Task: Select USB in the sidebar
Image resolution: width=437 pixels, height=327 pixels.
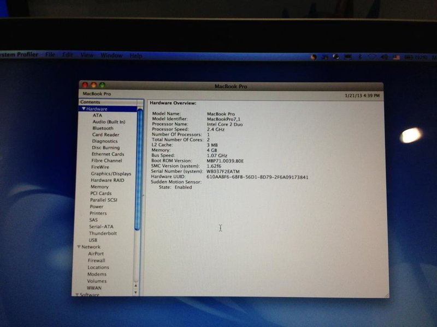Action: (x=93, y=240)
